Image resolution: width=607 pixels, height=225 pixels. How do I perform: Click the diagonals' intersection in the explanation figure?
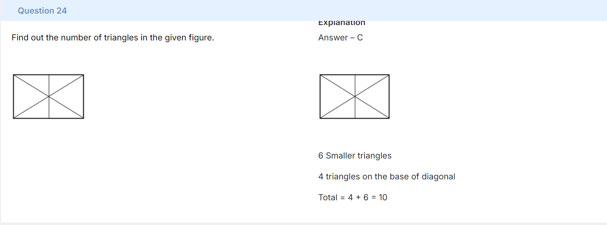point(355,96)
